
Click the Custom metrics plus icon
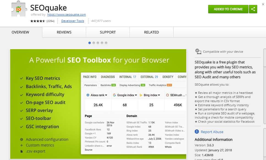pos(21,145)
